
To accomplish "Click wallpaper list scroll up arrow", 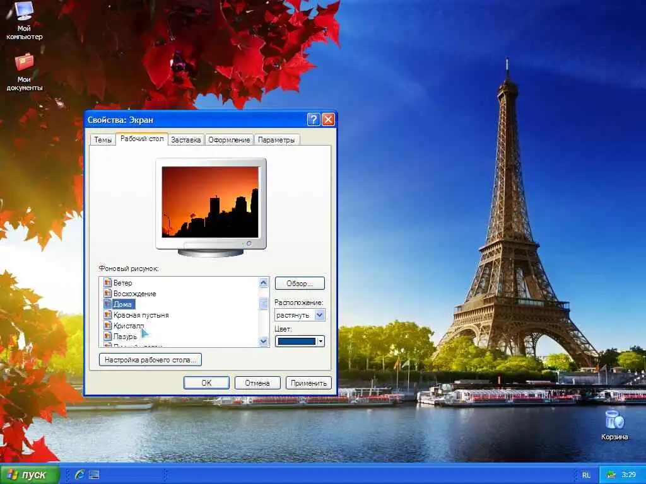I will [x=264, y=282].
